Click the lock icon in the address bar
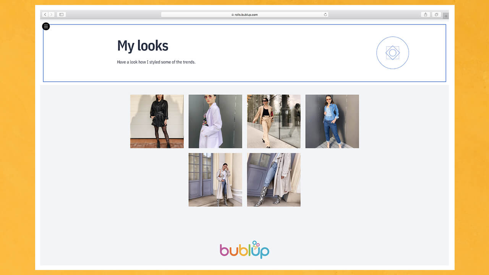This screenshot has width=489, height=275. coord(232,15)
